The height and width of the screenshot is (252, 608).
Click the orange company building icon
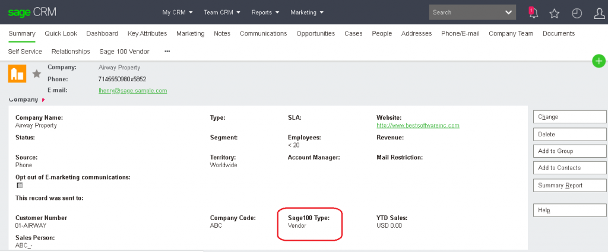(x=17, y=74)
